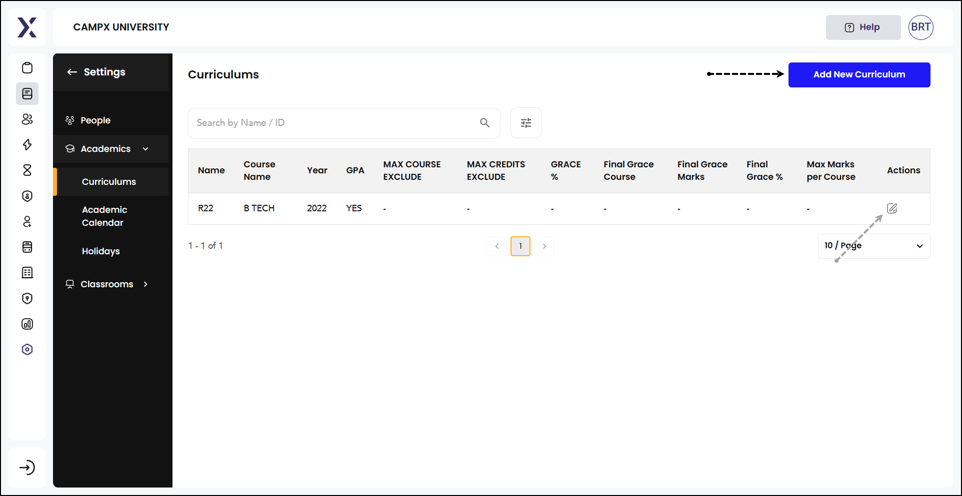The image size is (962, 496).
Task: Click the hourglass icon in left rail
Action: (x=27, y=170)
